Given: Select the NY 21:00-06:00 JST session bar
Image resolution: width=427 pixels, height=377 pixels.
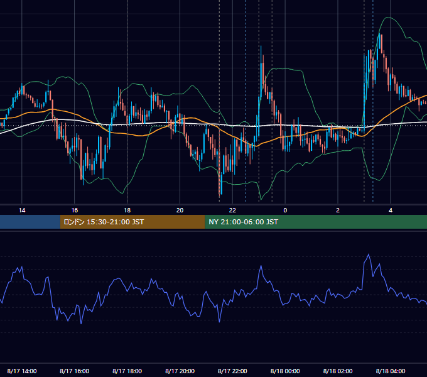Looking at the screenshot, I should tap(316, 222).
